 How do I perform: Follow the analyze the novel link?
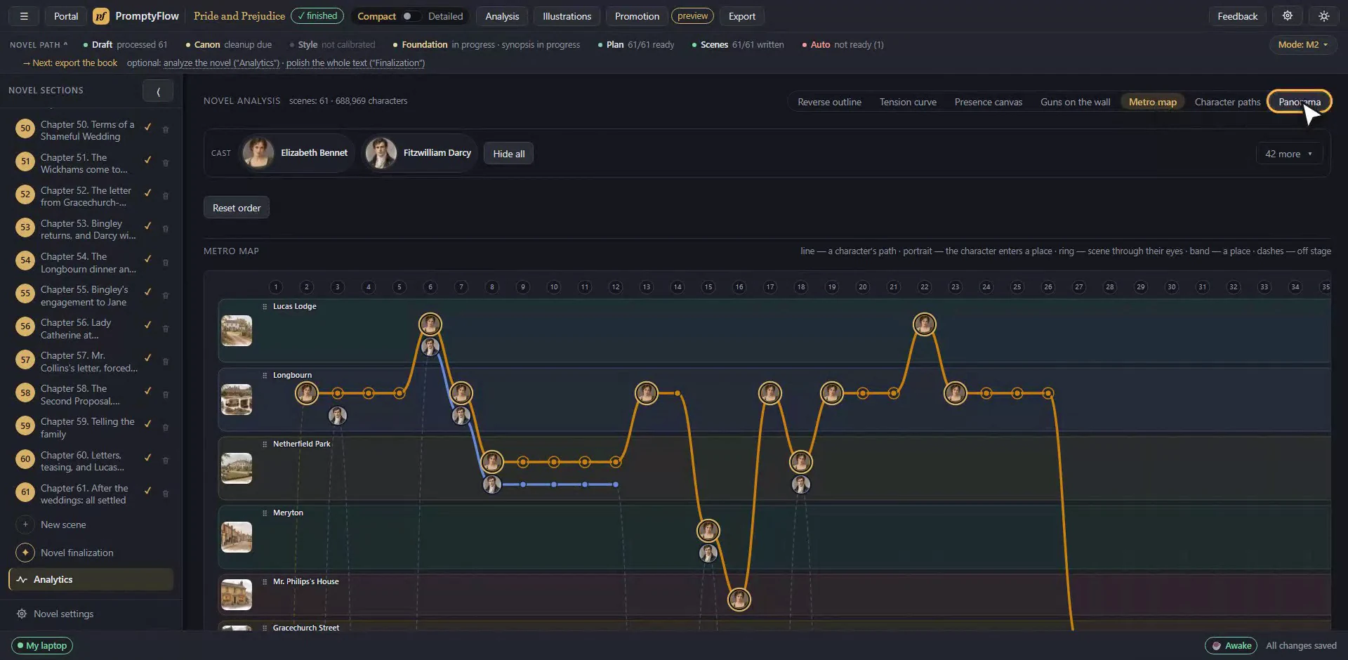click(221, 63)
